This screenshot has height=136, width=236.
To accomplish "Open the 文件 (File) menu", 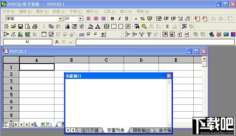I will (8, 11).
